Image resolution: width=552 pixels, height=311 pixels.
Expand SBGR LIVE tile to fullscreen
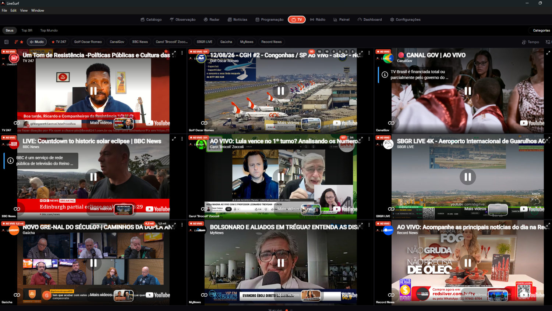(x=548, y=139)
